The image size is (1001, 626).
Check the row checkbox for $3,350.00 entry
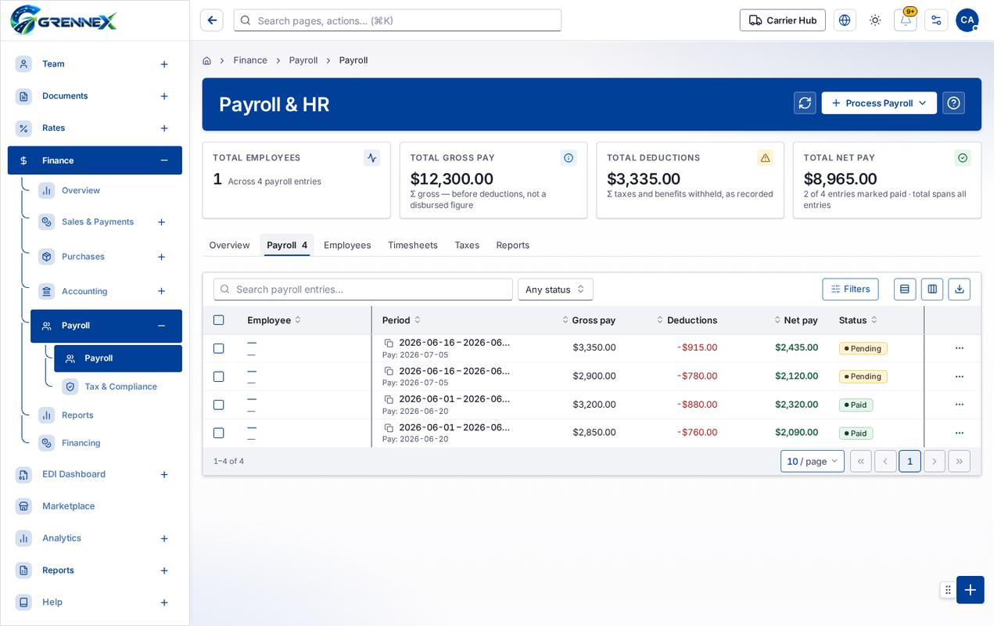(x=219, y=348)
